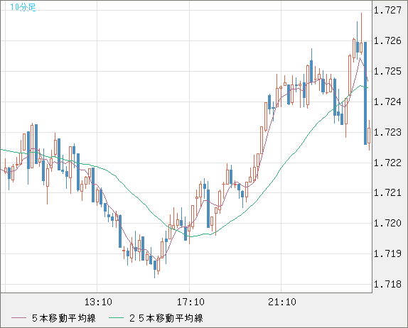
Task: Click the 10分足 timeframe label
Action: (23, 7)
